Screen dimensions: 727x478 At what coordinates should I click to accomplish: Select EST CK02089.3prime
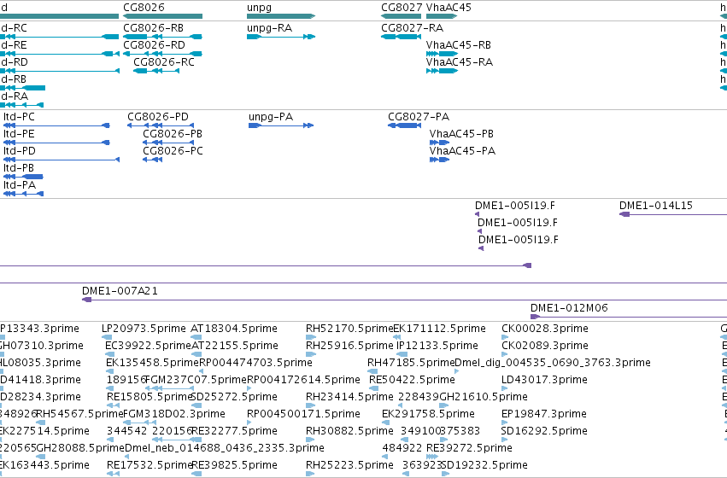coord(545,346)
